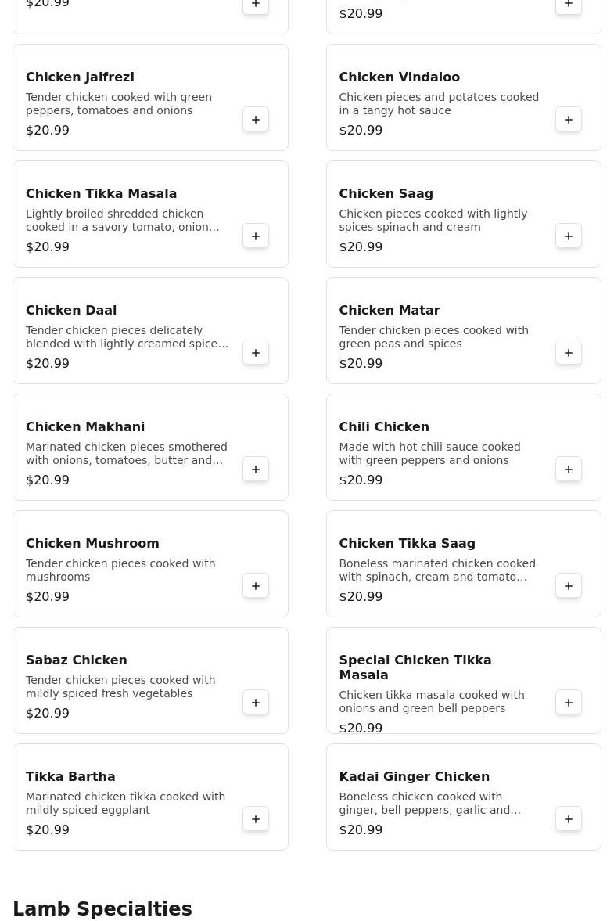Add Chicken Tikka Saag with plus
Image resolution: width=614 pixels, height=921 pixels.
pos(569,586)
